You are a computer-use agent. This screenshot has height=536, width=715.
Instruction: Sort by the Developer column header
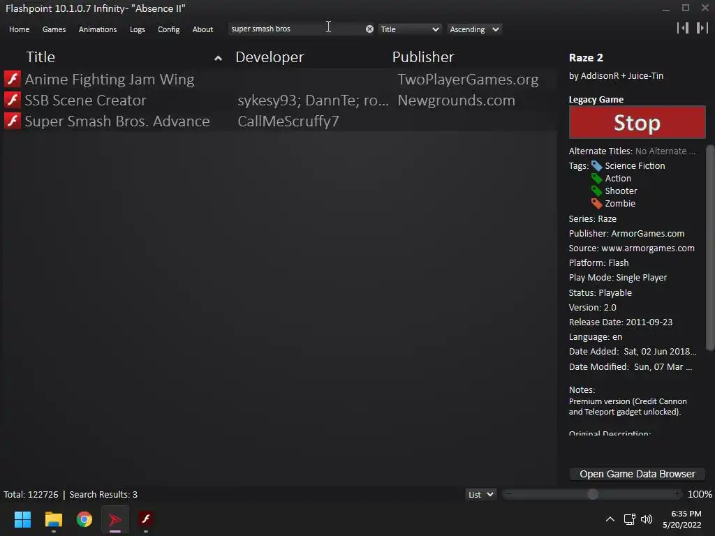click(270, 57)
